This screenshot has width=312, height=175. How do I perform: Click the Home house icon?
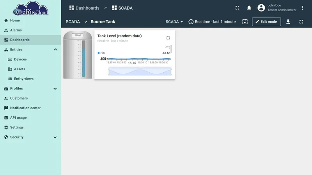[6, 21]
